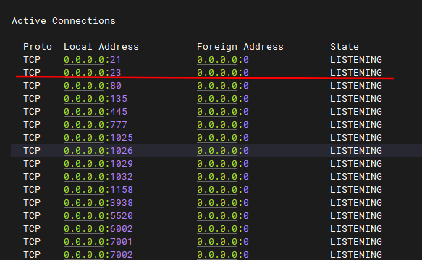Select the Proto column header
The height and width of the screenshot is (260, 422).
pyautogui.click(x=38, y=47)
